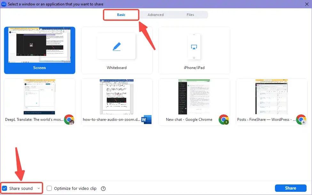312x195 pixels.
Task: Click the Zoom logo in the title bar
Action: click(x=4, y=4)
